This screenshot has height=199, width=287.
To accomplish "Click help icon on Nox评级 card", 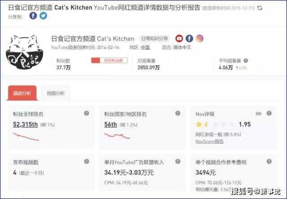I will [x=269, y=113].
